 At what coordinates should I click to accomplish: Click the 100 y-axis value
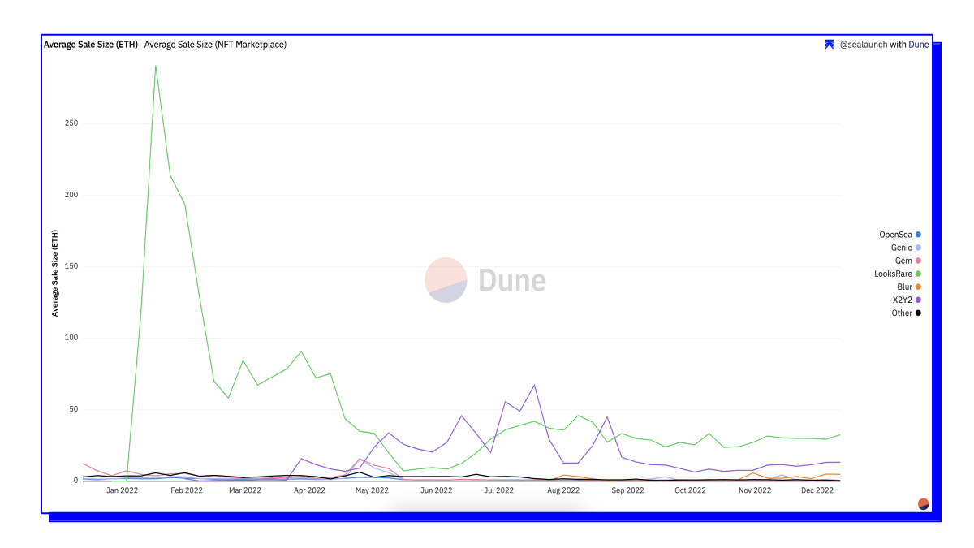click(71, 338)
